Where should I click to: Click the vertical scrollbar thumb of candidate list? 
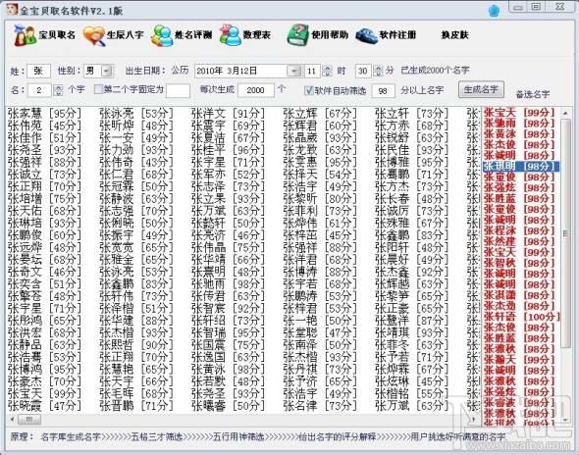(x=565, y=233)
